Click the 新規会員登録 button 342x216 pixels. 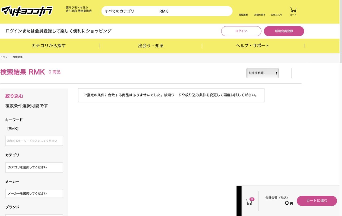(284, 31)
